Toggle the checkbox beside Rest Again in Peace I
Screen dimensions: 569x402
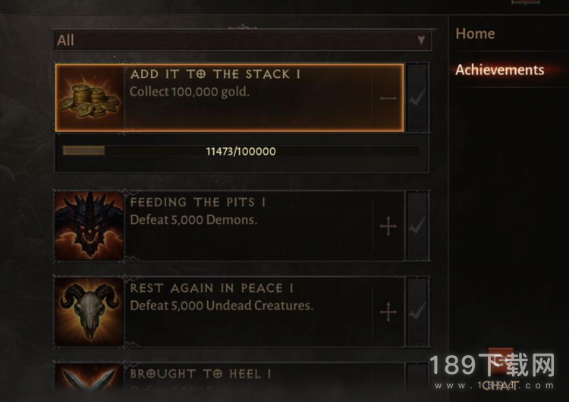(417, 311)
